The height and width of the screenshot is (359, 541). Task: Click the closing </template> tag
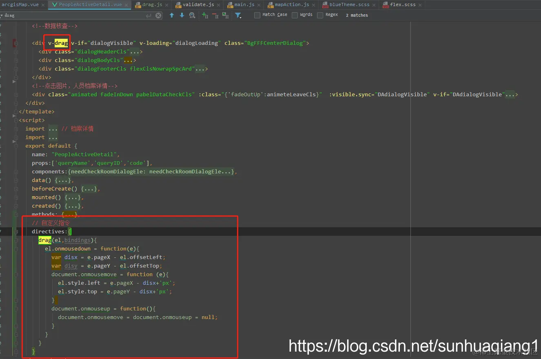pyautogui.click(x=36, y=111)
